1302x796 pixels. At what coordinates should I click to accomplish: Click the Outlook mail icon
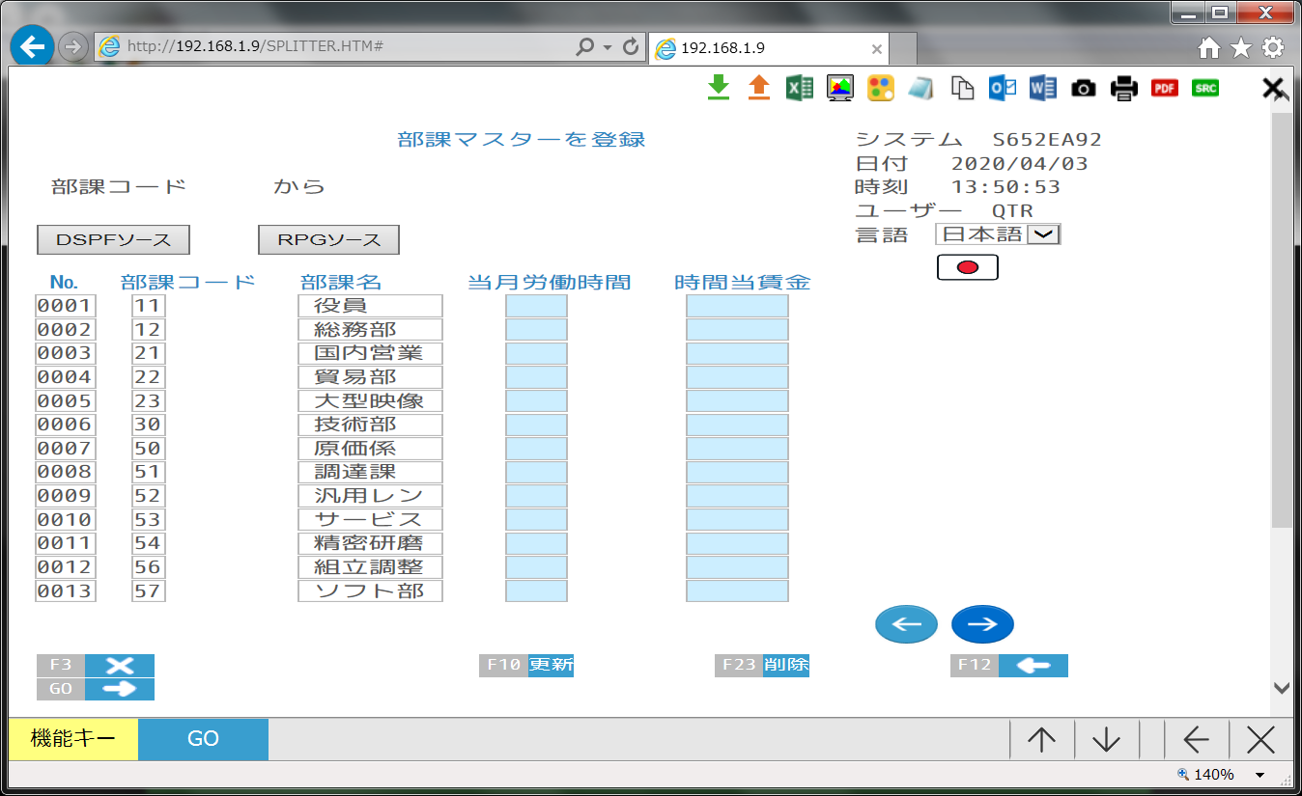tap(1003, 88)
